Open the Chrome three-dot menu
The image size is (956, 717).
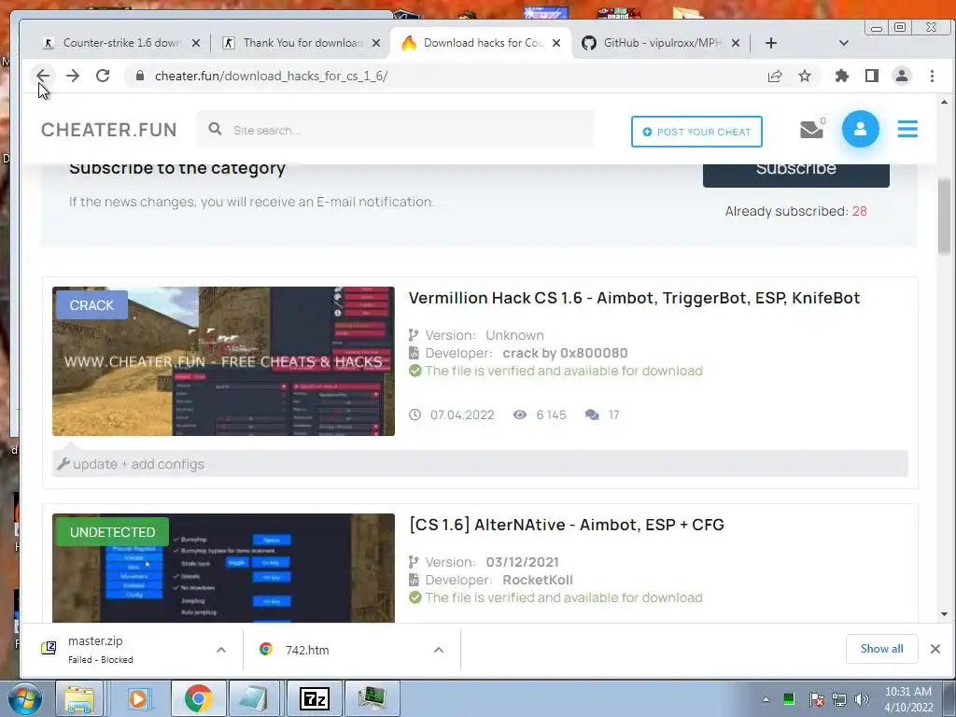pyautogui.click(x=933, y=76)
